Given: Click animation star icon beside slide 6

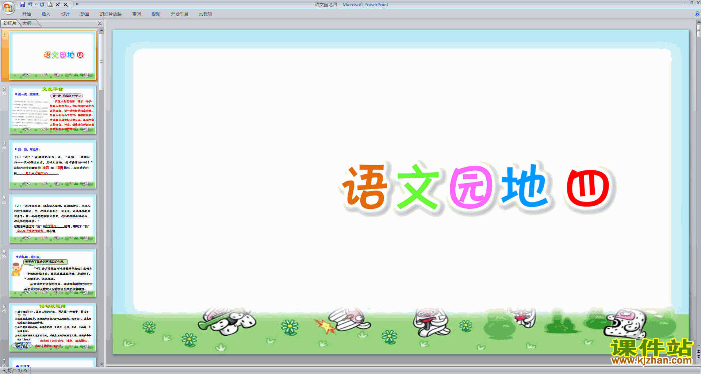Looking at the screenshot, I should point(4,311).
